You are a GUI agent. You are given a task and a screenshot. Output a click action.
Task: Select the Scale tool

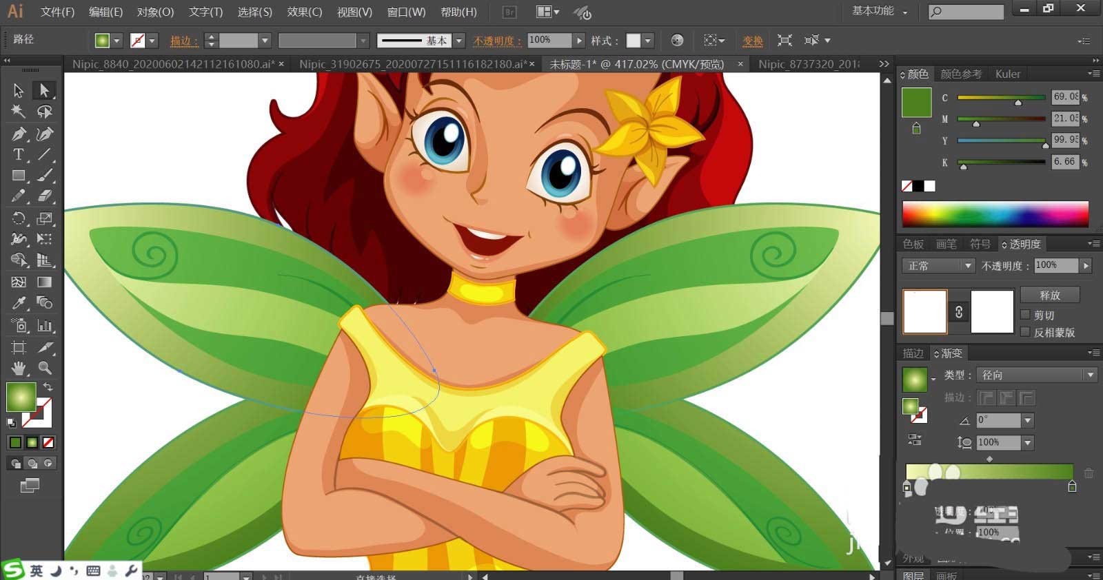tap(44, 218)
